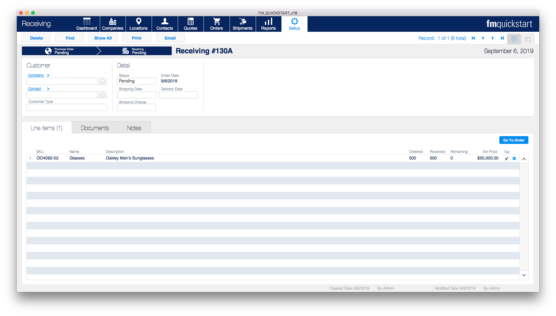Click the Record 1 of 1 indicator

click(442, 38)
